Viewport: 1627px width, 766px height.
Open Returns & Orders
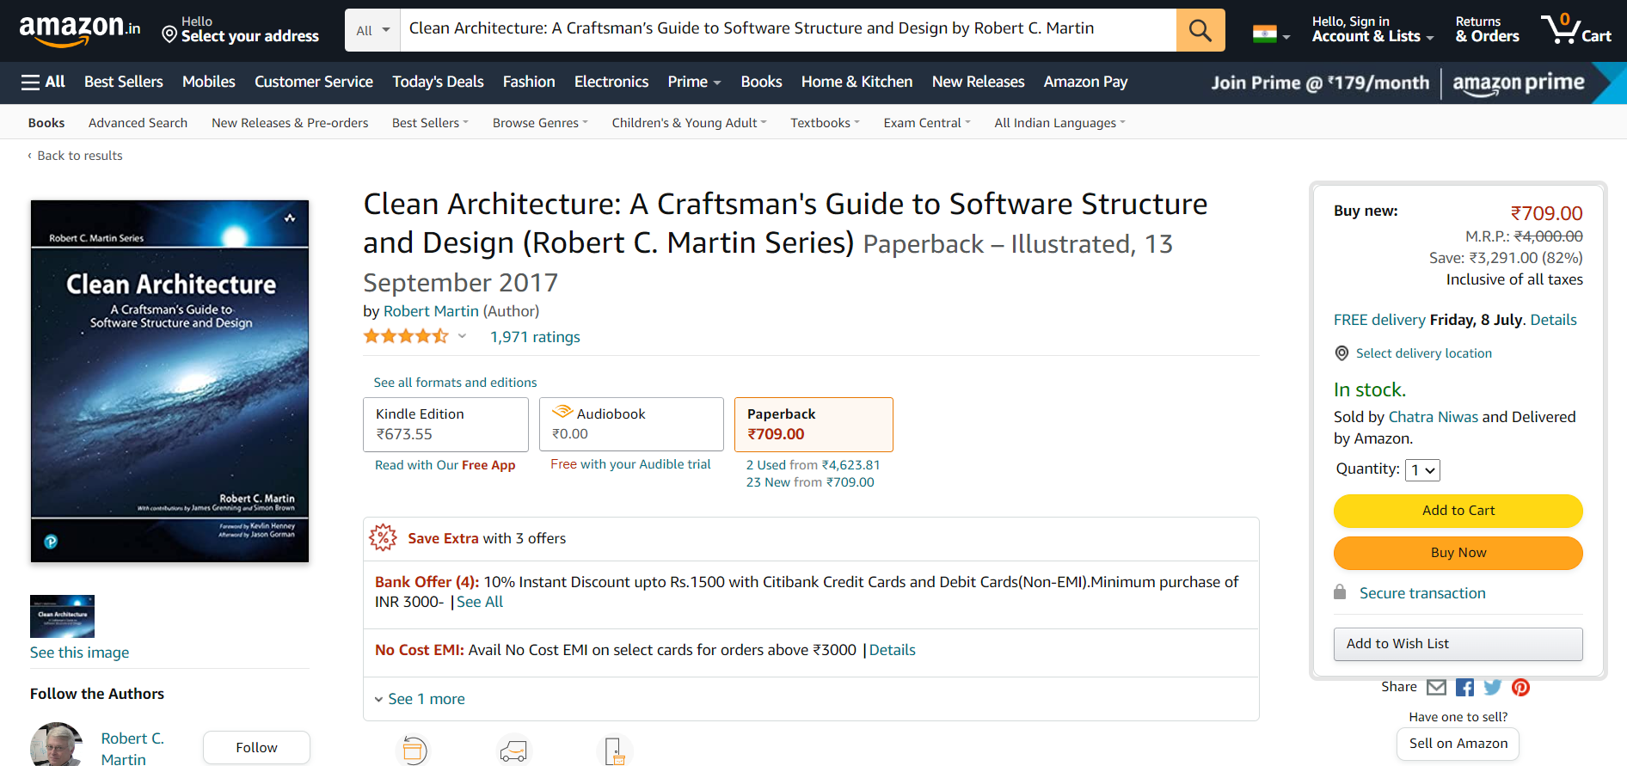click(x=1487, y=29)
